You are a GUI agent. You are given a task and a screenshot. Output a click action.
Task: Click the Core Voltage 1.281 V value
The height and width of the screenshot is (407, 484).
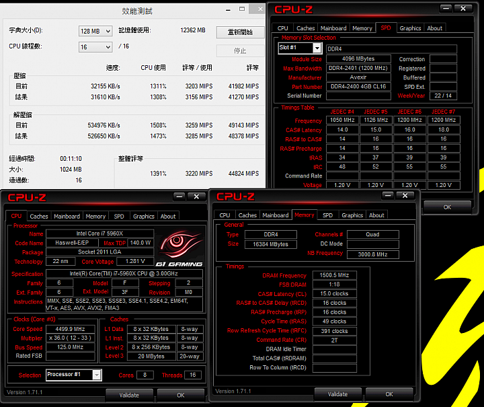pos(135,261)
